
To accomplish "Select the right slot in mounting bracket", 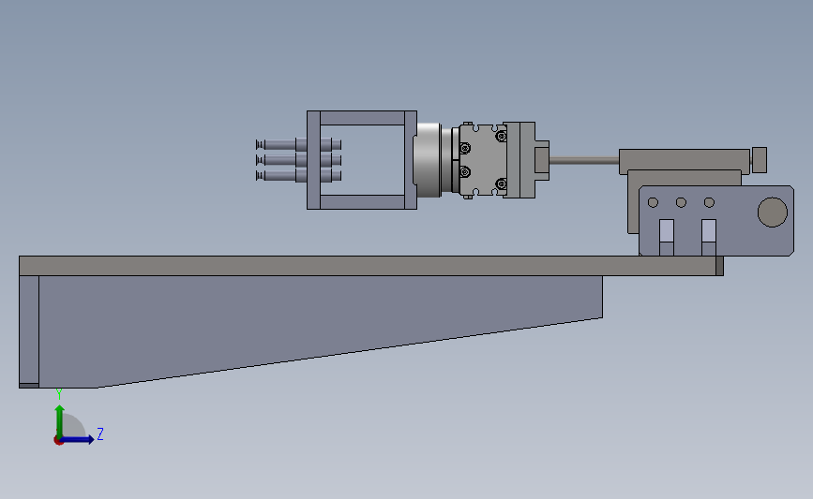I will pos(709,237).
